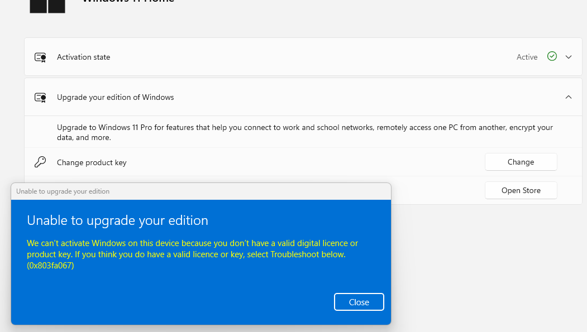Click the Change product key label
The image size is (587, 332).
92,162
